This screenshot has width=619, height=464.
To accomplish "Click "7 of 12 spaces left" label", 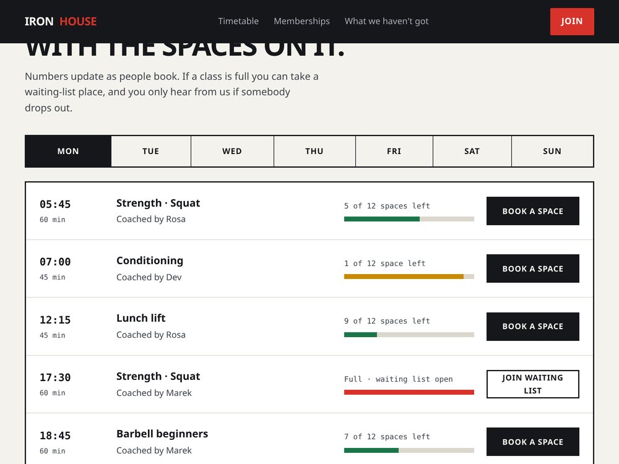I will click(387, 437).
